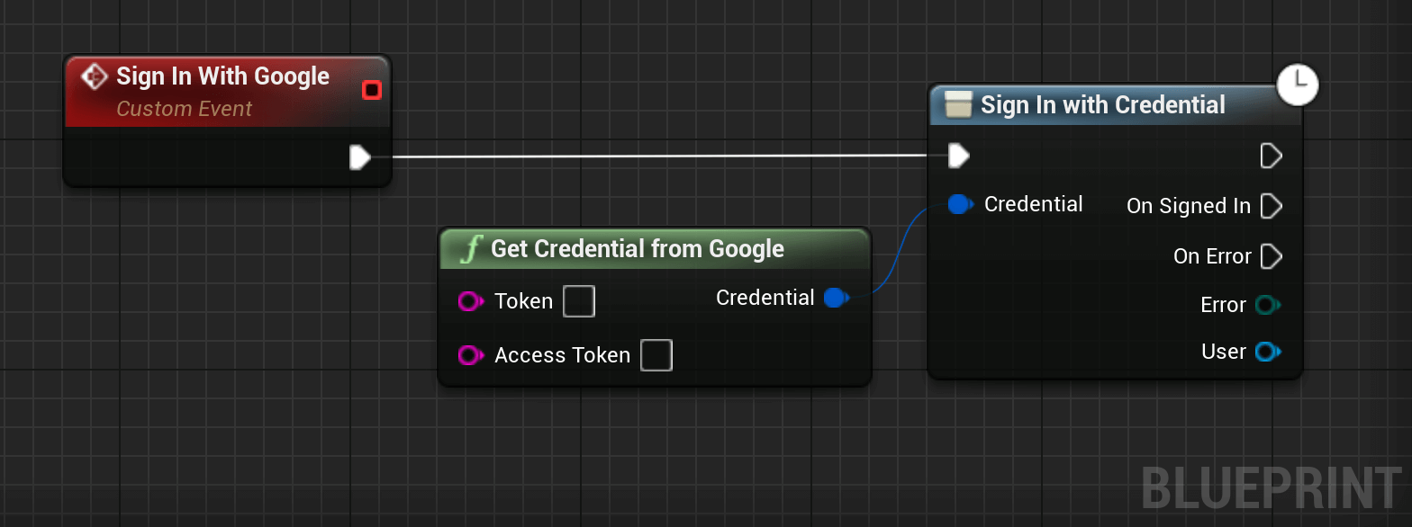Click the Sign In with Credential exec input pin
Image resolution: width=1412 pixels, height=527 pixels.
pos(959,156)
